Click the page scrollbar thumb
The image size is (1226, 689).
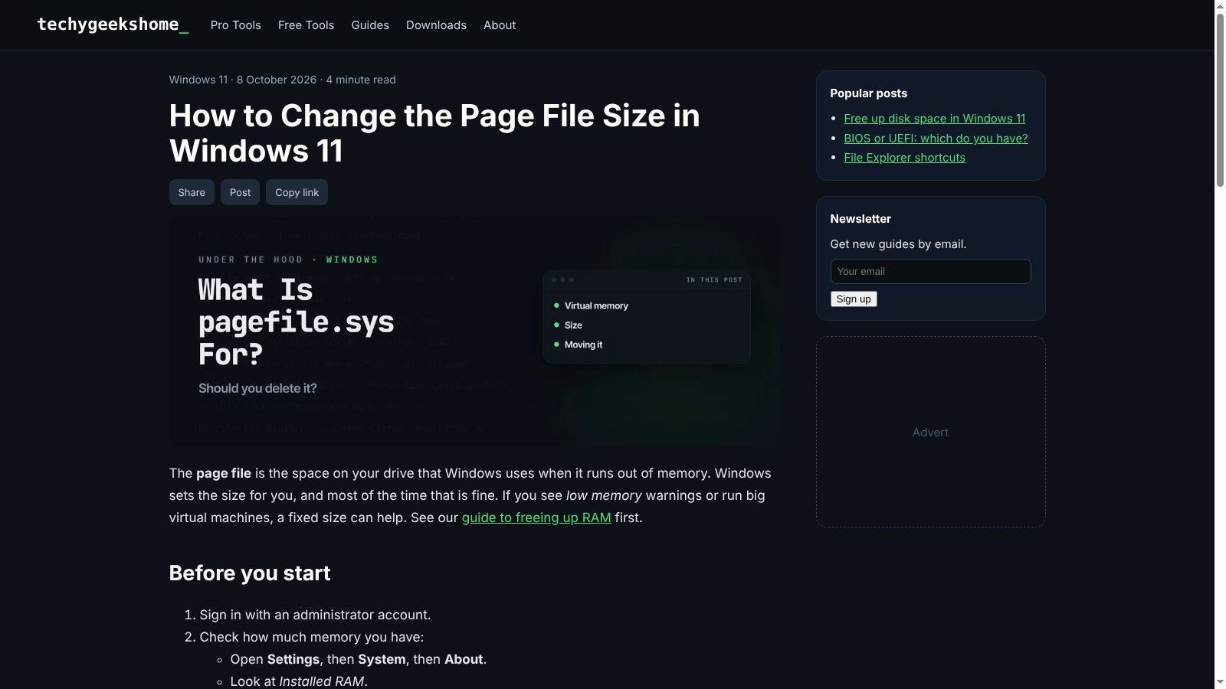tap(1220, 99)
